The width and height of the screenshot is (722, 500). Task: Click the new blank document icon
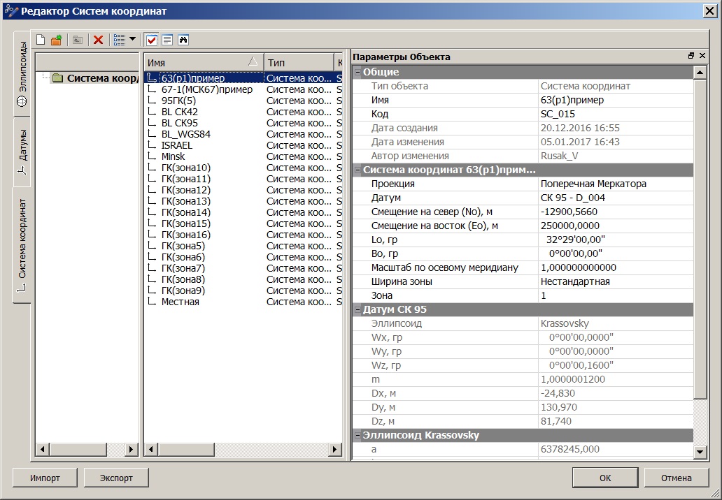pos(41,40)
